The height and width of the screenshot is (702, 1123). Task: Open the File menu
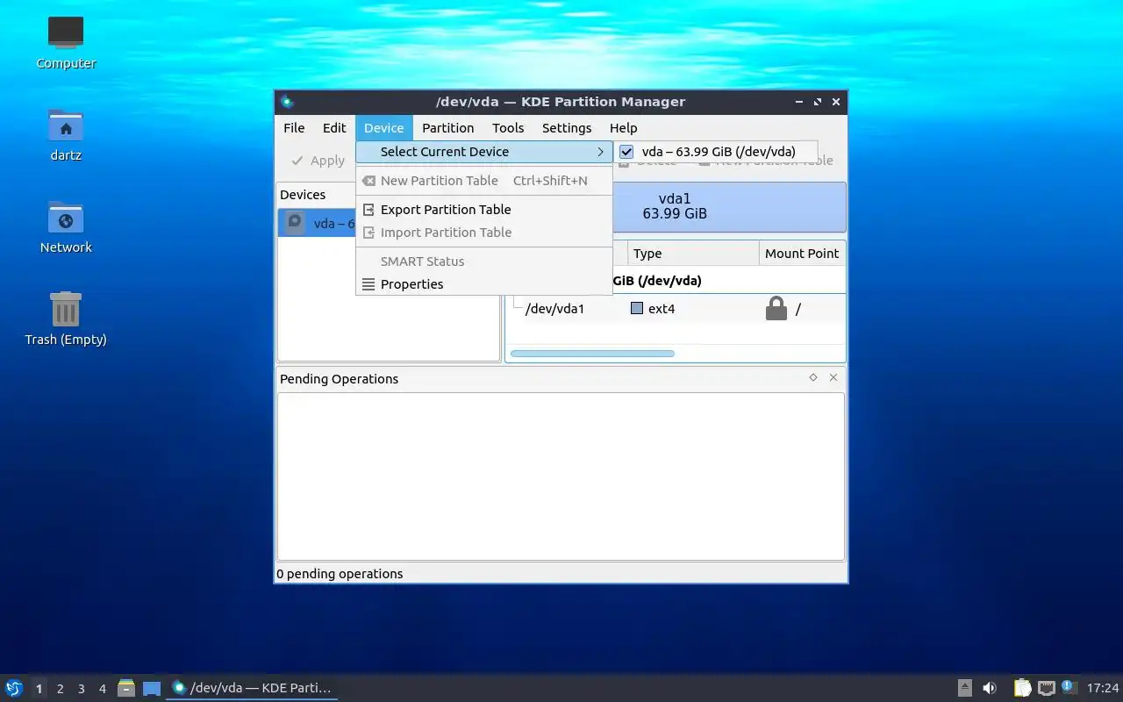click(x=294, y=128)
